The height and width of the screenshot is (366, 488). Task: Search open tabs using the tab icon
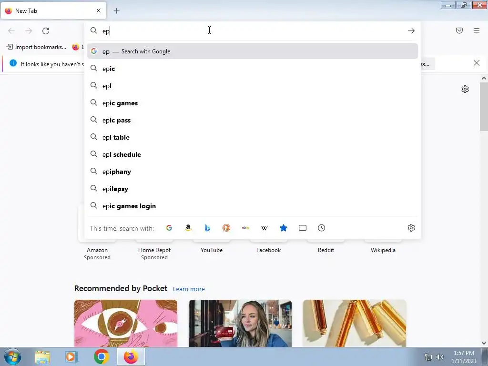[x=303, y=228]
